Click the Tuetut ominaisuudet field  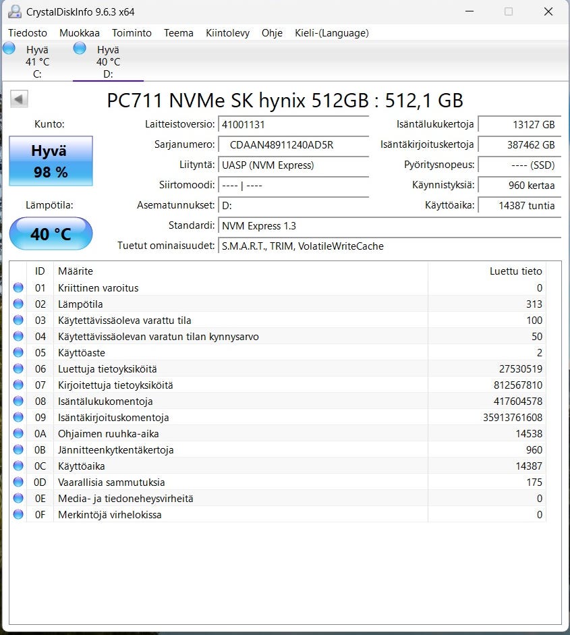(x=389, y=246)
